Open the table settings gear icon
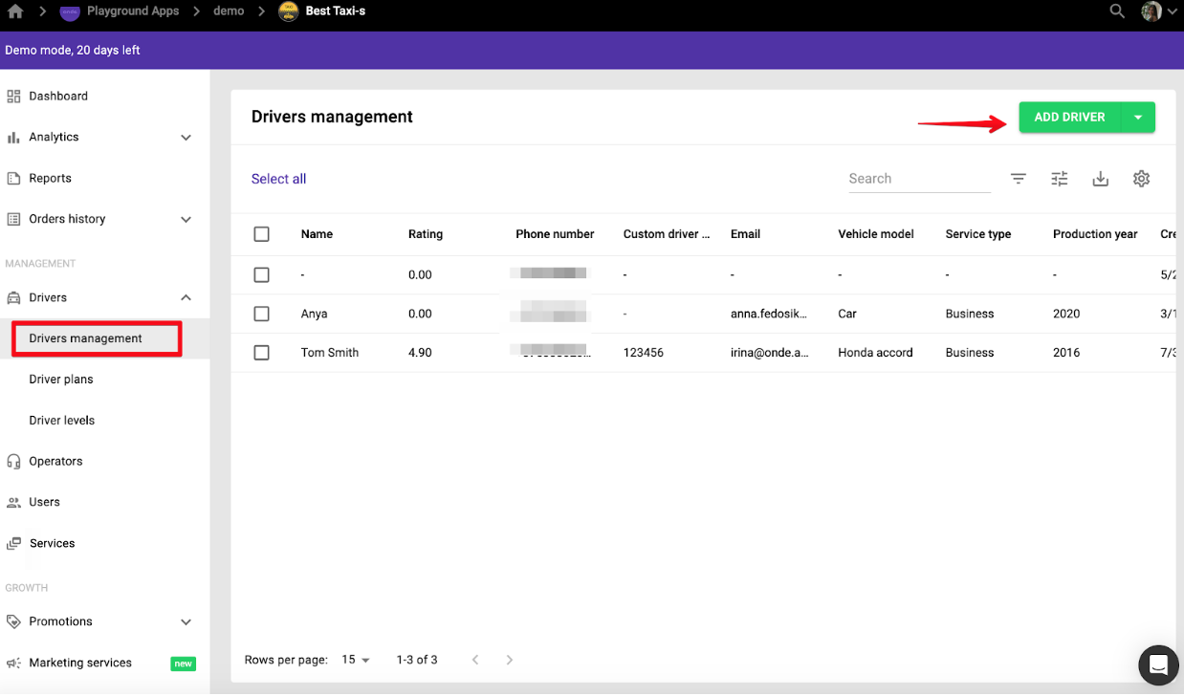This screenshot has height=696, width=1184. (x=1141, y=179)
